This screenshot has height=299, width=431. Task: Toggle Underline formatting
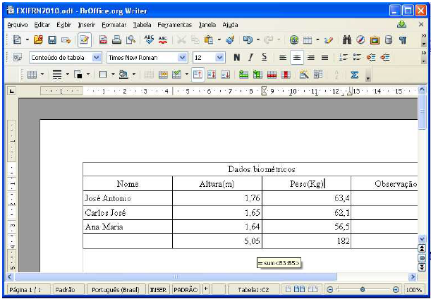click(264, 57)
